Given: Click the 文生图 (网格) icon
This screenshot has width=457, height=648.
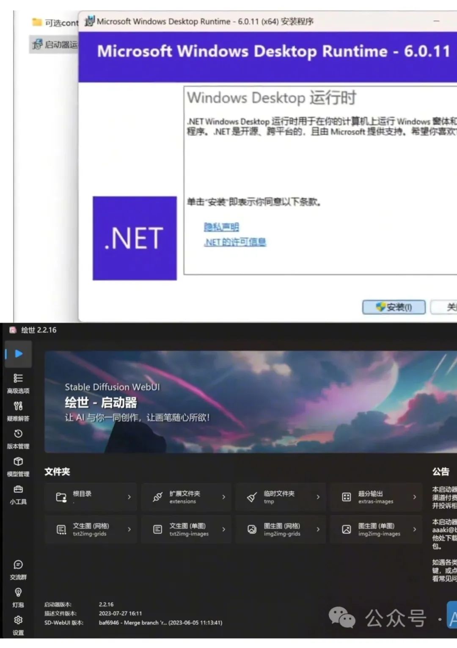Looking at the screenshot, I should [61, 529].
